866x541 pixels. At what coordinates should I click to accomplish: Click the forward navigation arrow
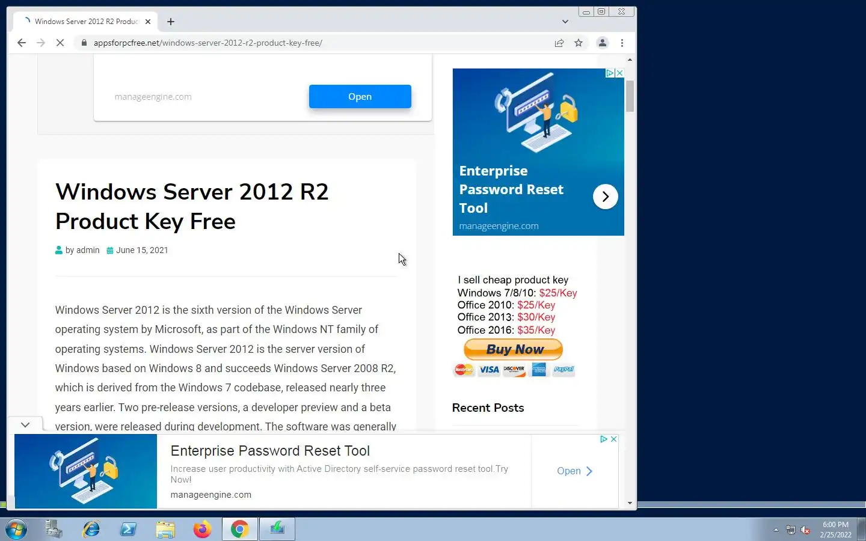tap(41, 43)
